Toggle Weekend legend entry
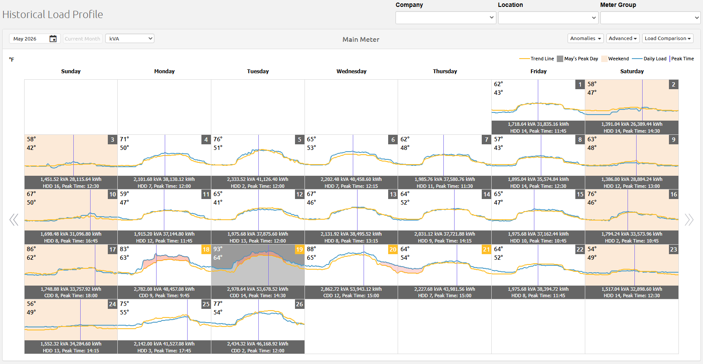Screen dimensions: 703x364 pos(615,59)
